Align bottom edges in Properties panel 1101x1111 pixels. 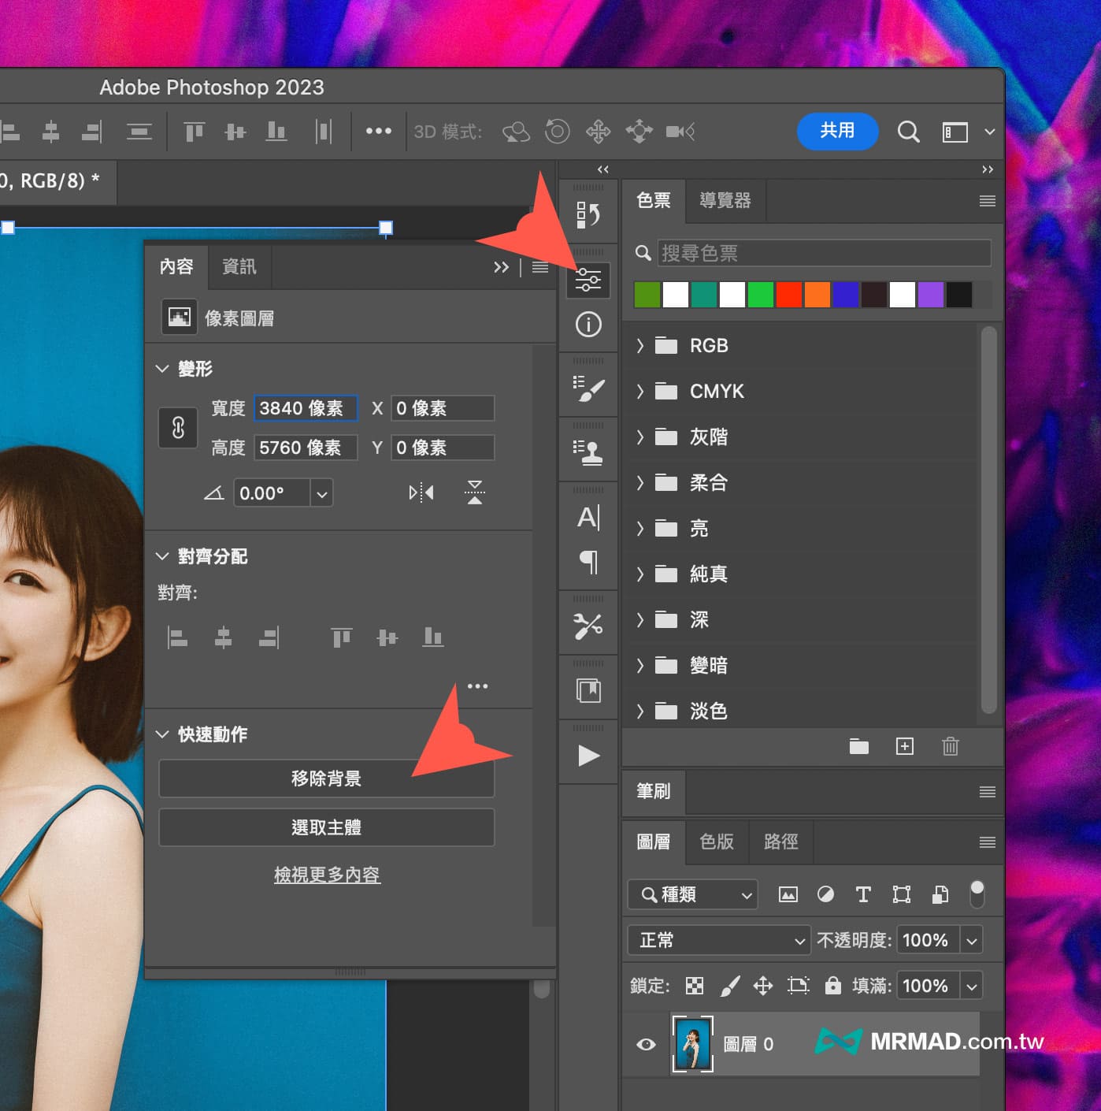coord(433,637)
